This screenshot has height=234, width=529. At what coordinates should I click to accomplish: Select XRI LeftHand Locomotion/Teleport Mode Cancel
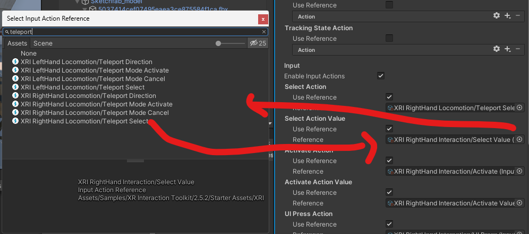tap(93, 79)
